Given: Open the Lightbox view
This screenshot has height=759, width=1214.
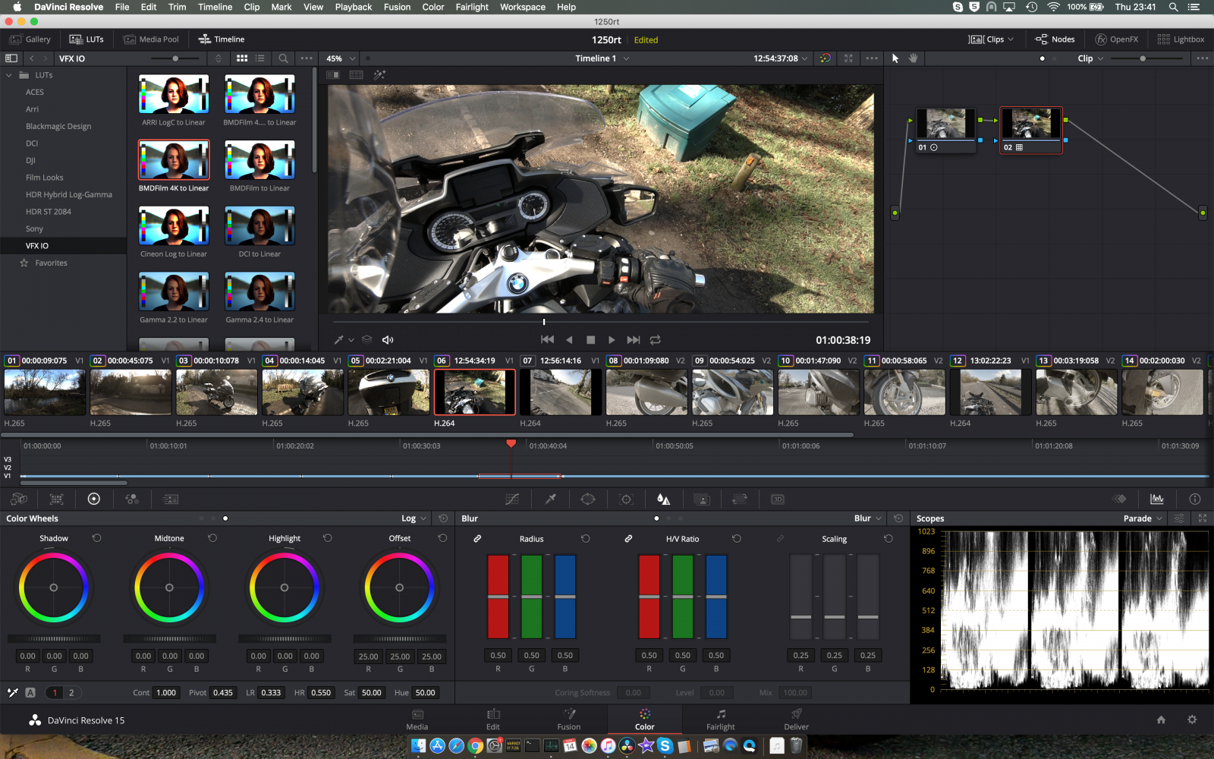Looking at the screenshot, I should point(1181,39).
